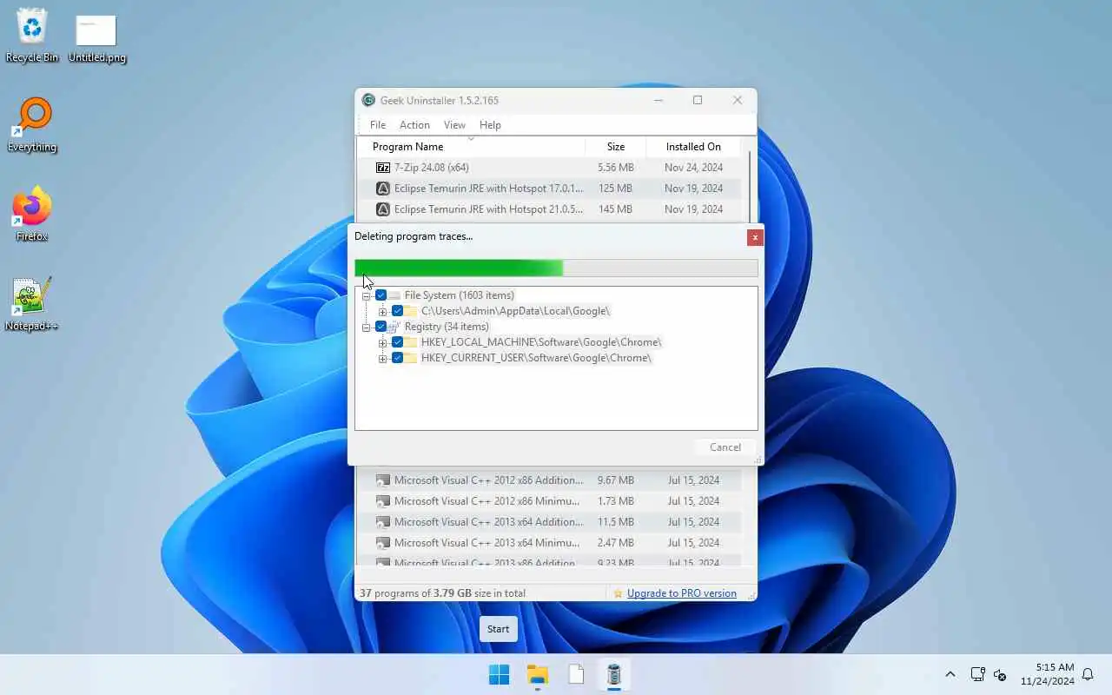This screenshot has width=1112, height=695.
Task: Open File Explorer from the taskbar
Action: point(537,675)
